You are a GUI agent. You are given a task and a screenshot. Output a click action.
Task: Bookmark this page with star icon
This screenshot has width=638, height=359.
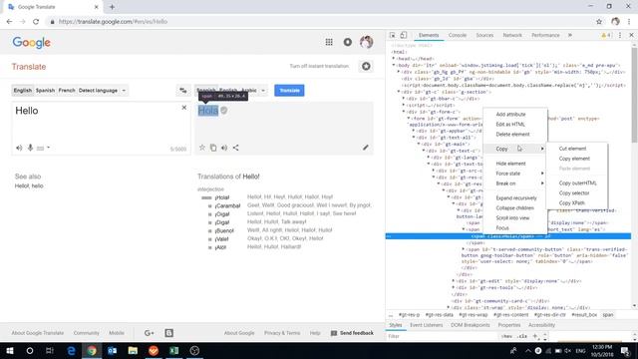599,22
